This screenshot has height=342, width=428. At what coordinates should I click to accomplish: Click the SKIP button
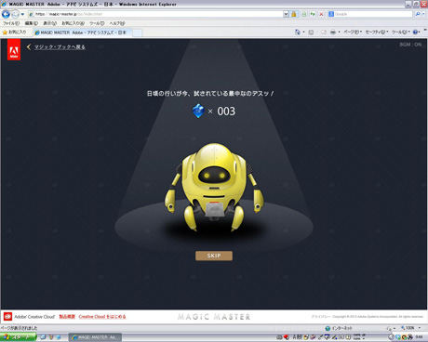214,256
